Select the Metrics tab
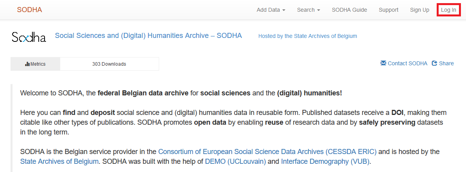 pos(35,64)
